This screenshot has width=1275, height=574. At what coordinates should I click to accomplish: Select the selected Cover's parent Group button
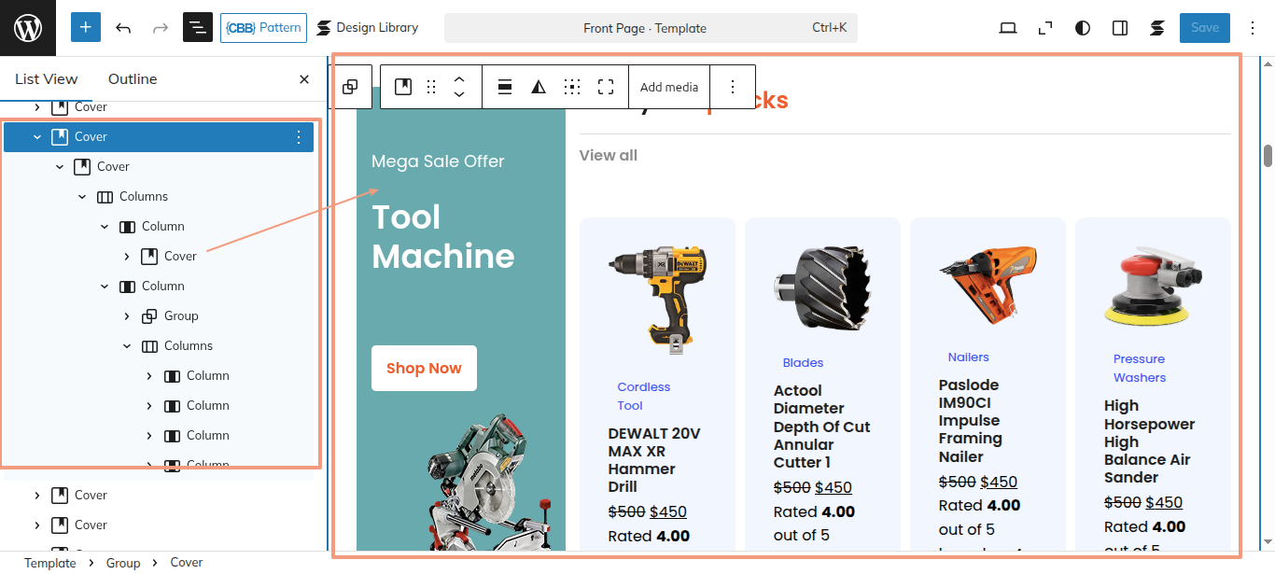point(350,87)
